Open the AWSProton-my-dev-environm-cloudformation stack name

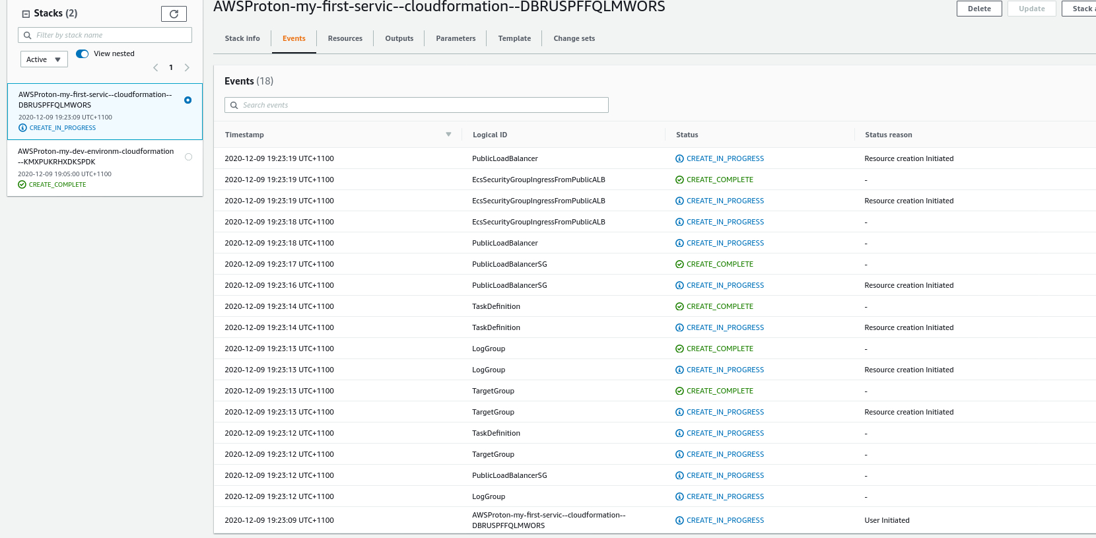click(x=96, y=156)
